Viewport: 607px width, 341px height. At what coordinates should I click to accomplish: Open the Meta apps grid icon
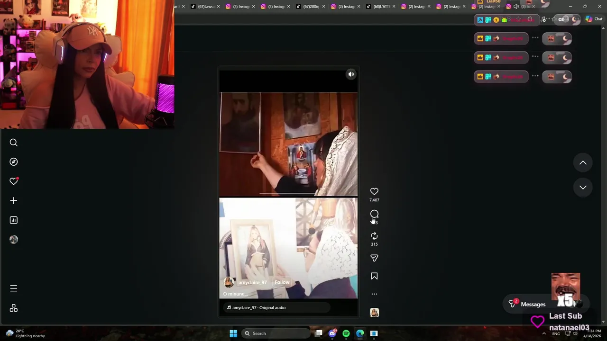pyautogui.click(x=13, y=308)
